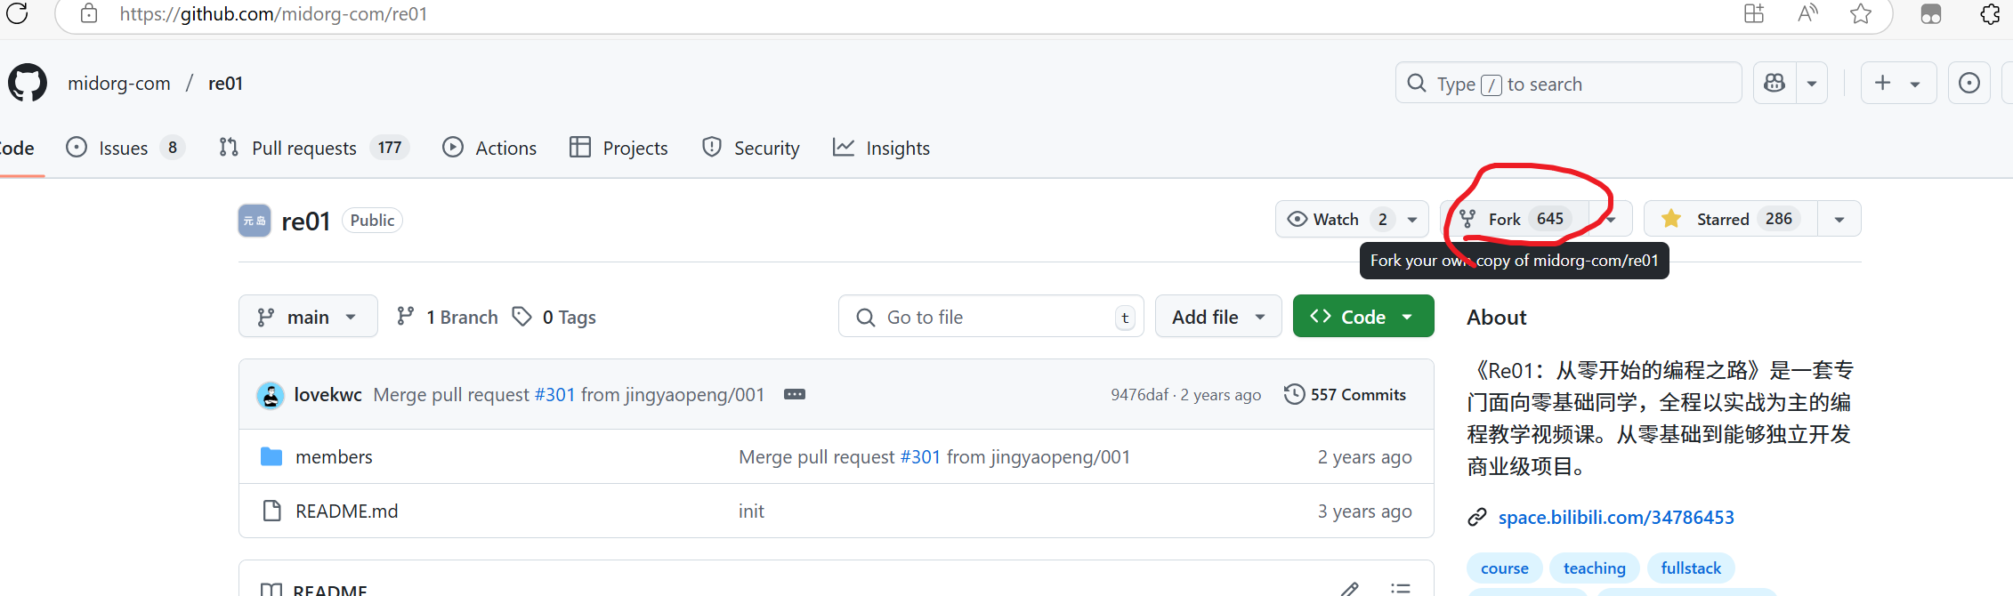The width and height of the screenshot is (2013, 596).
Task: Open commit 9476daf link
Action: pyautogui.click(x=1139, y=395)
